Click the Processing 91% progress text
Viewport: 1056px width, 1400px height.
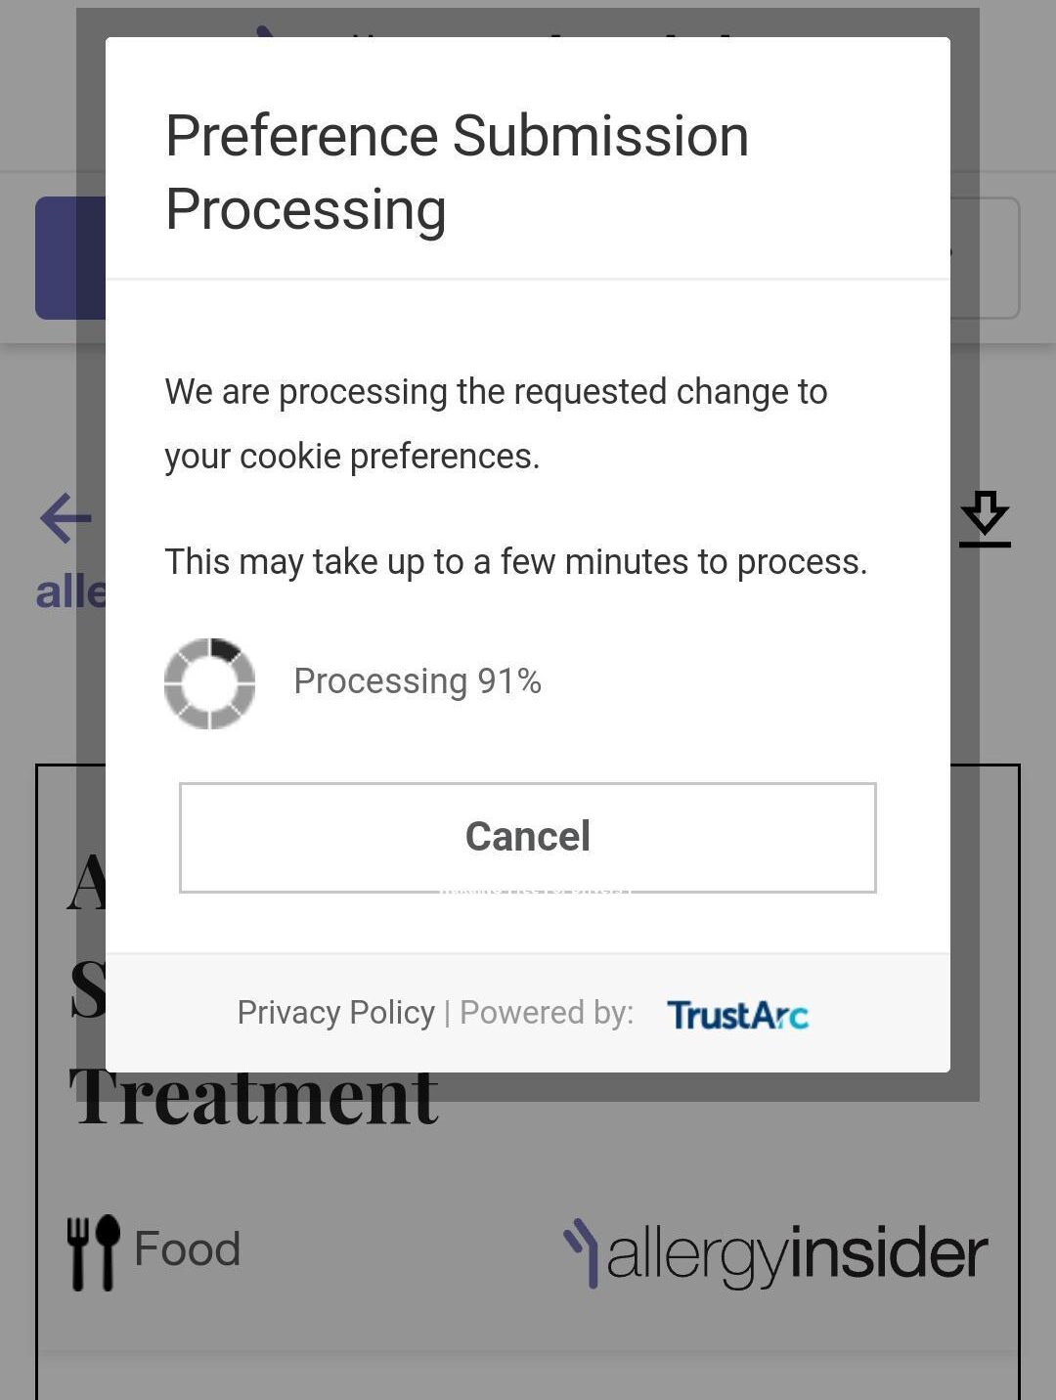coord(418,681)
